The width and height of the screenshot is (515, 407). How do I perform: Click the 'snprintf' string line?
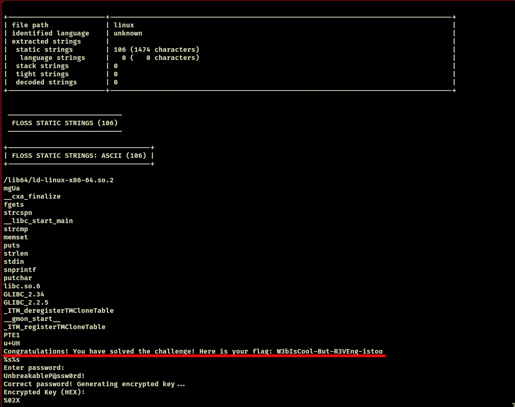pyautogui.click(x=20, y=270)
